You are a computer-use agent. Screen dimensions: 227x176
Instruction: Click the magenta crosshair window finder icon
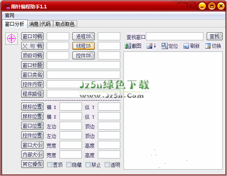[x=11, y=38]
